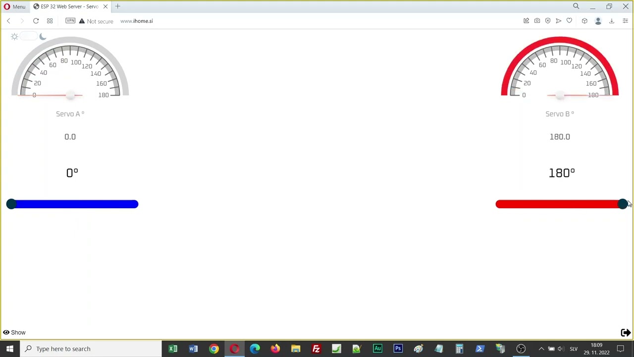Switch SLV keyboard language indicator
634x357 pixels.
tap(574, 349)
